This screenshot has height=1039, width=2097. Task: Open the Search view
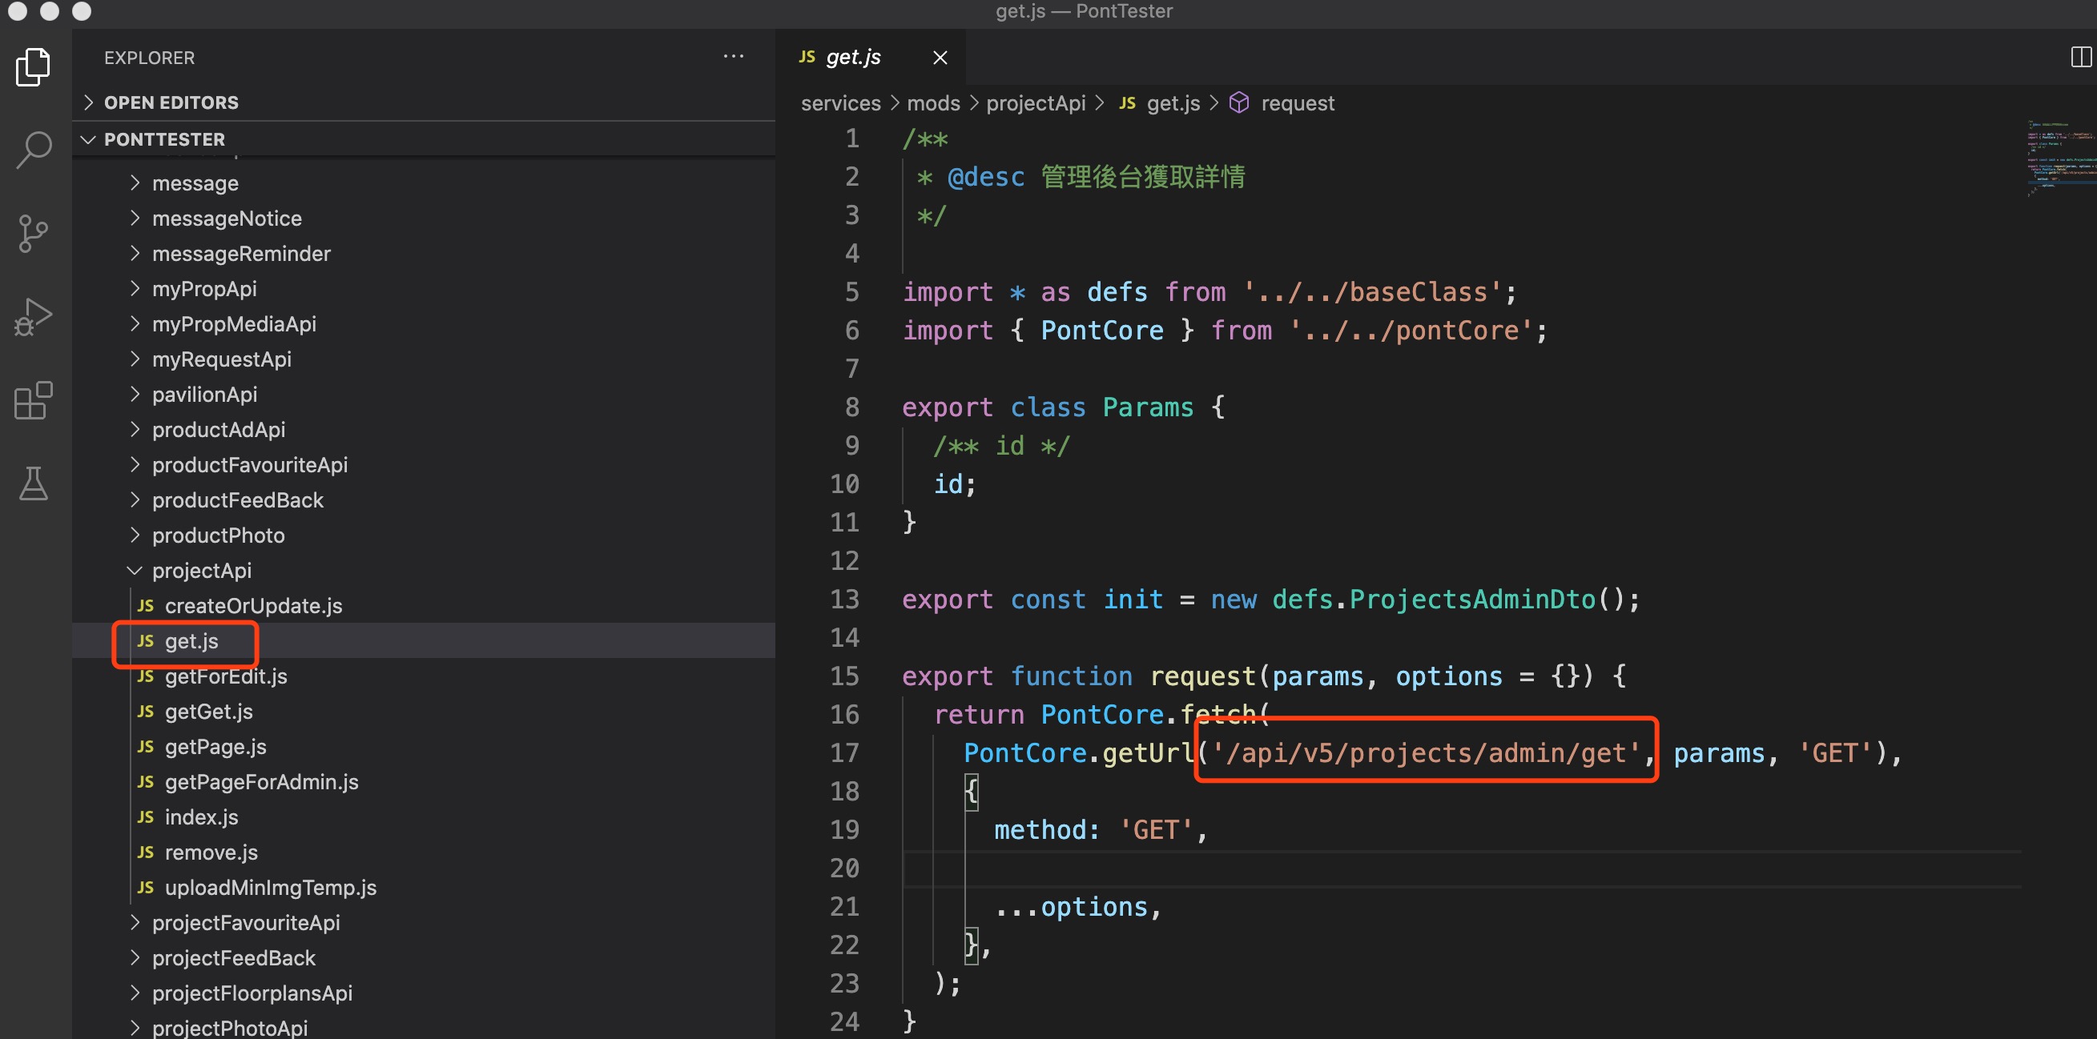[33, 150]
